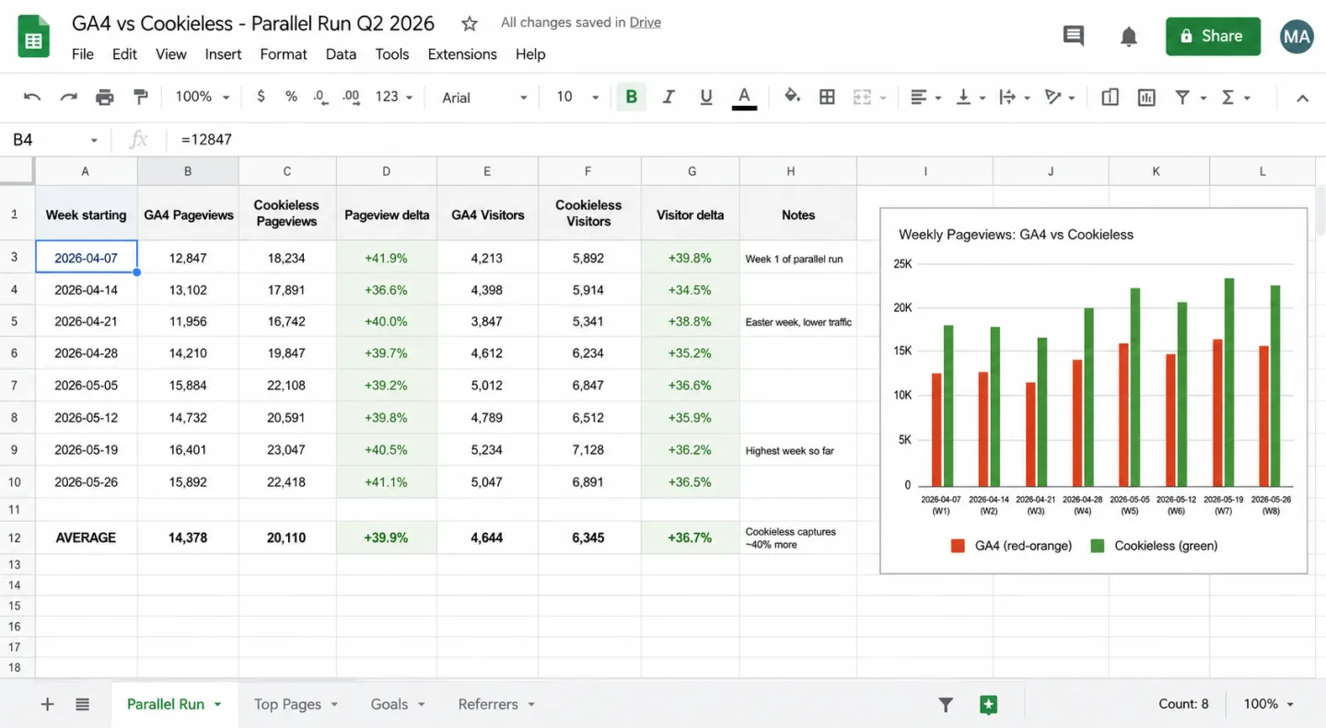Click the green Share button

click(1213, 36)
